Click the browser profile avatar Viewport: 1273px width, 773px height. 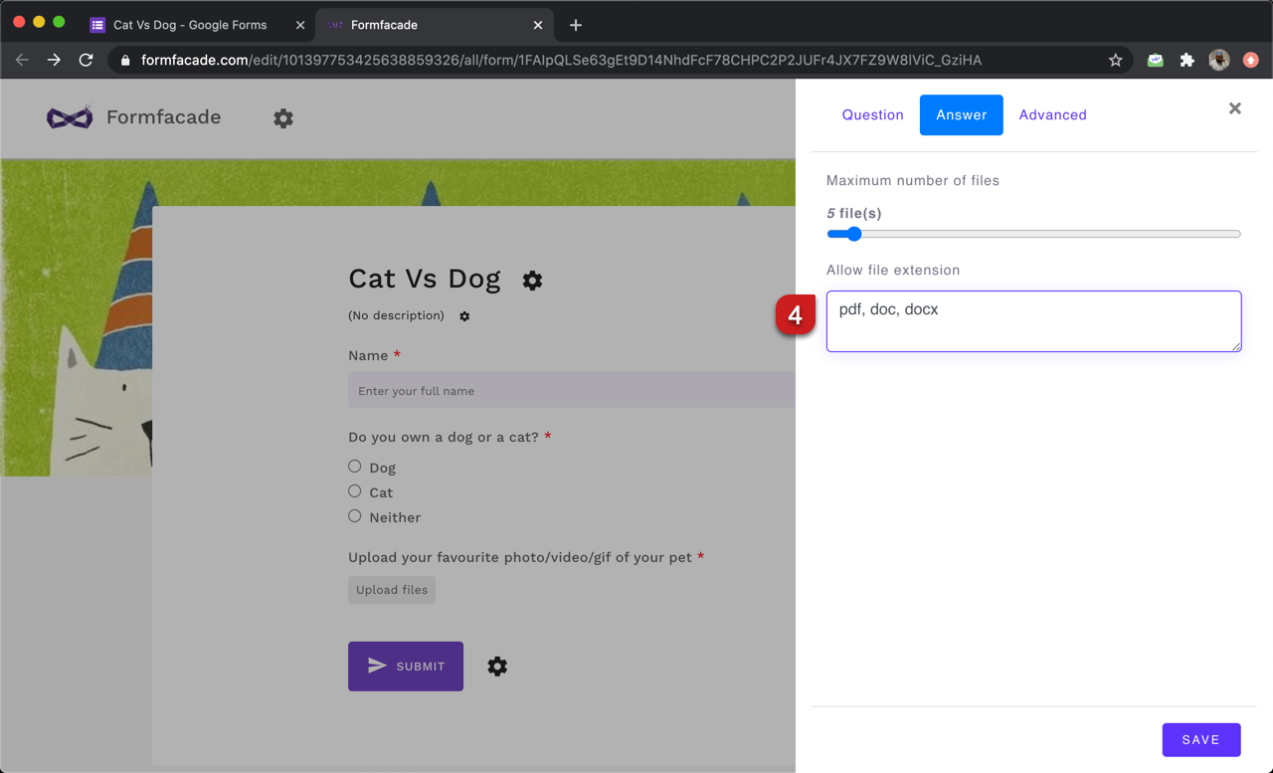coord(1218,60)
